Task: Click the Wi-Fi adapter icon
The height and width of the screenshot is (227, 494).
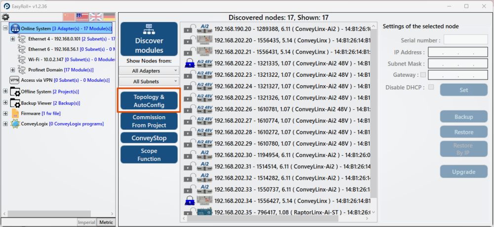Action: click(21, 59)
